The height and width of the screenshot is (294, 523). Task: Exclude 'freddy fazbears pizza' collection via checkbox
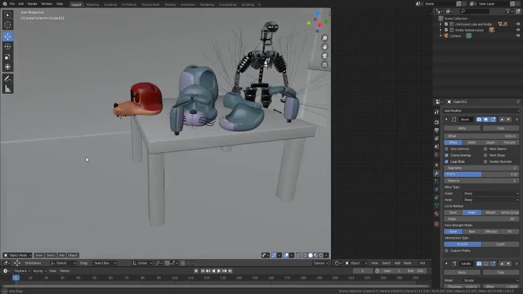point(446,30)
